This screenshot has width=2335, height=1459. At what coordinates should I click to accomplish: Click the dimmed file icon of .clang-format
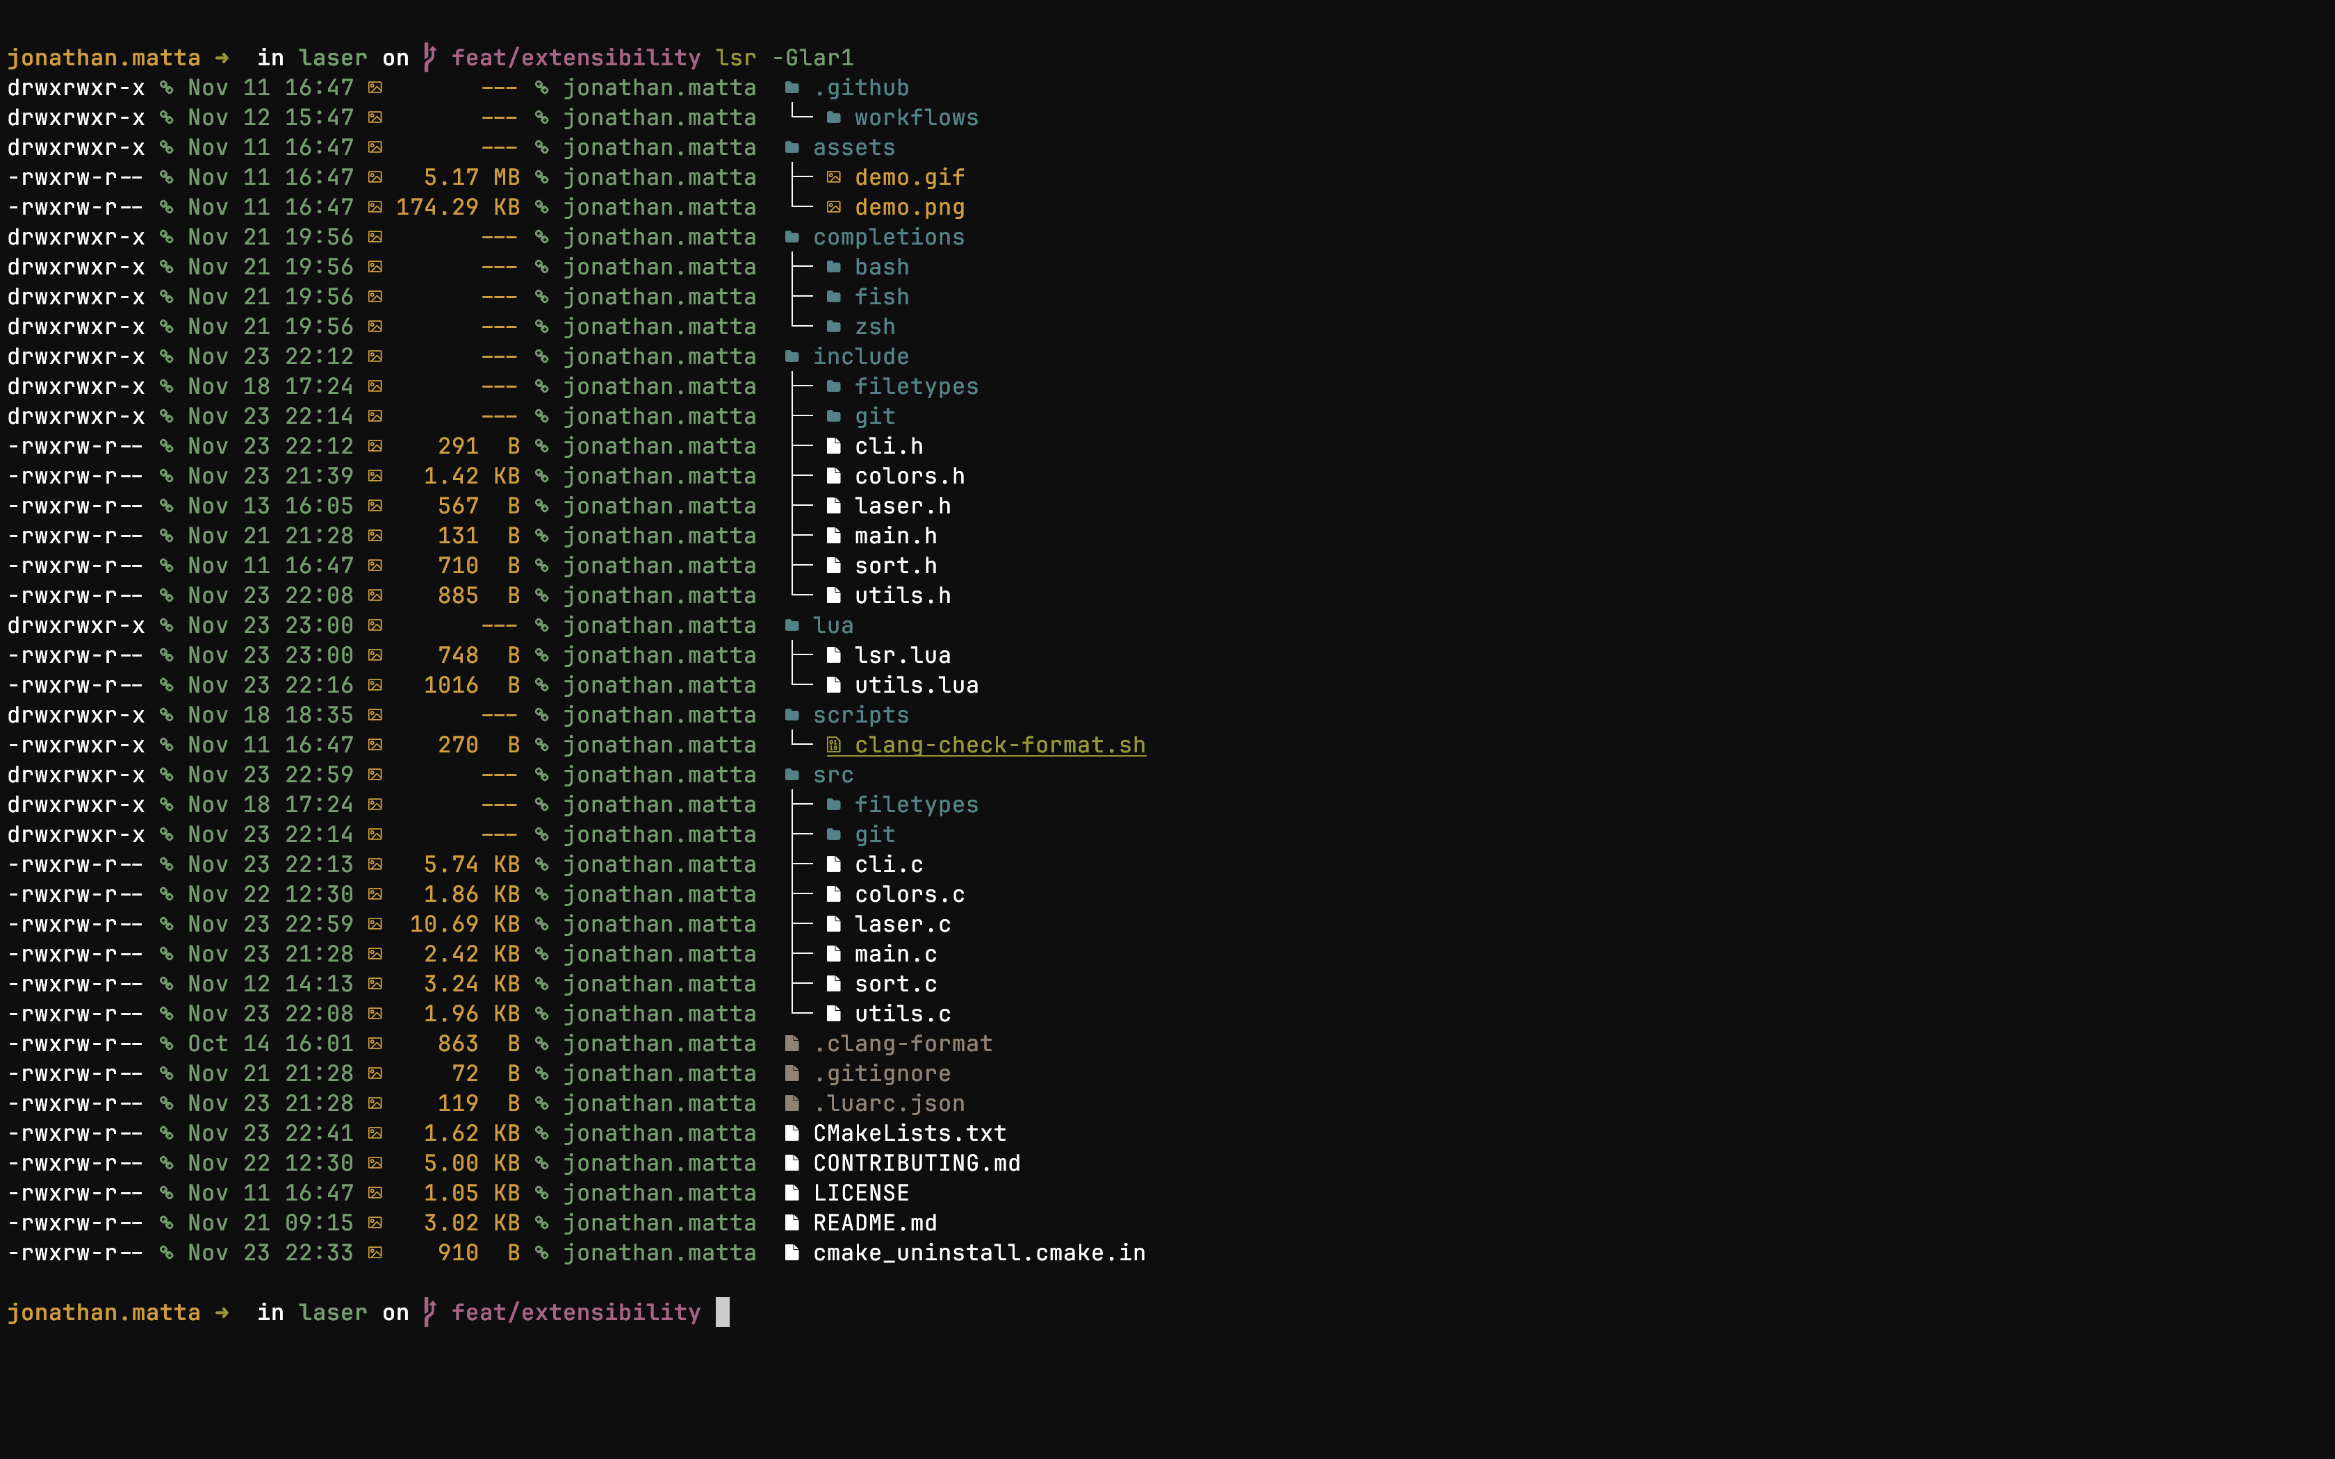coord(792,1044)
